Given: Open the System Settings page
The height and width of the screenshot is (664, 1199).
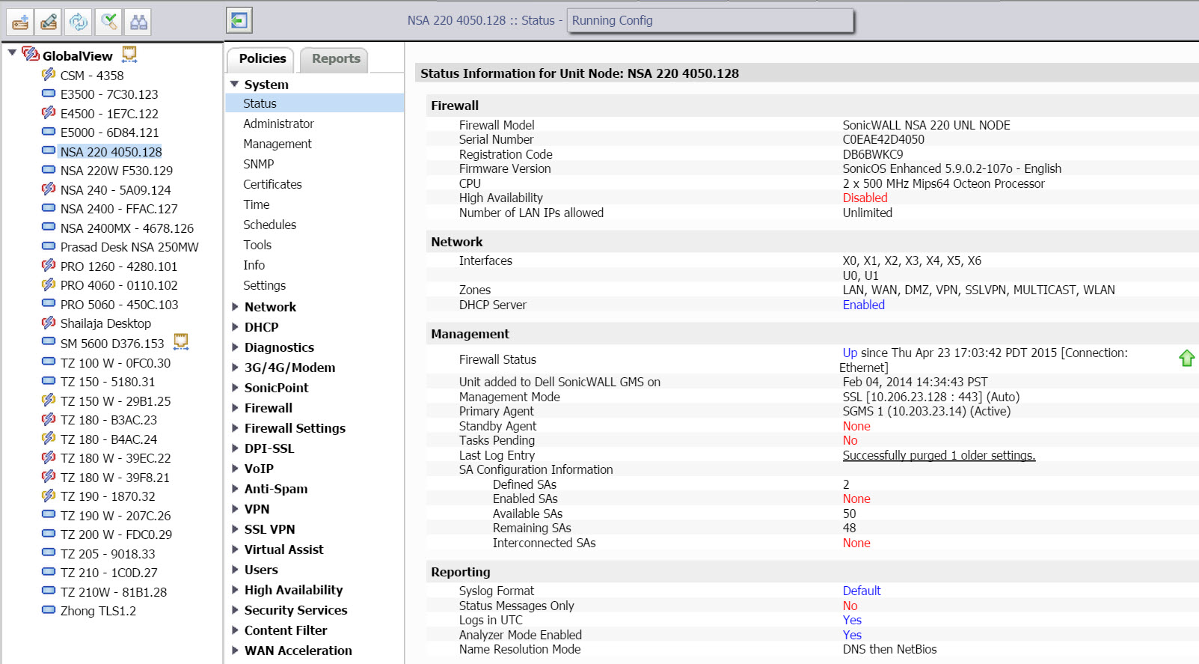Looking at the screenshot, I should tap(264, 285).
